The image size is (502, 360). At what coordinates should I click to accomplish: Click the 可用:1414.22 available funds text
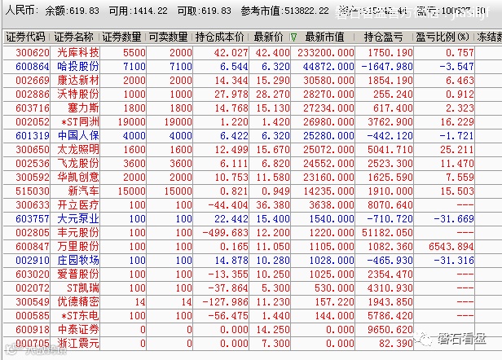[x=138, y=11]
